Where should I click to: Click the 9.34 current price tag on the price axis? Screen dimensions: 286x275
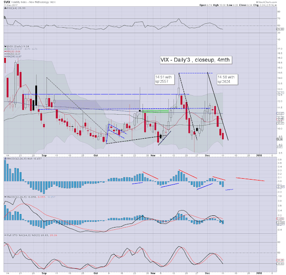[x=280, y=139]
